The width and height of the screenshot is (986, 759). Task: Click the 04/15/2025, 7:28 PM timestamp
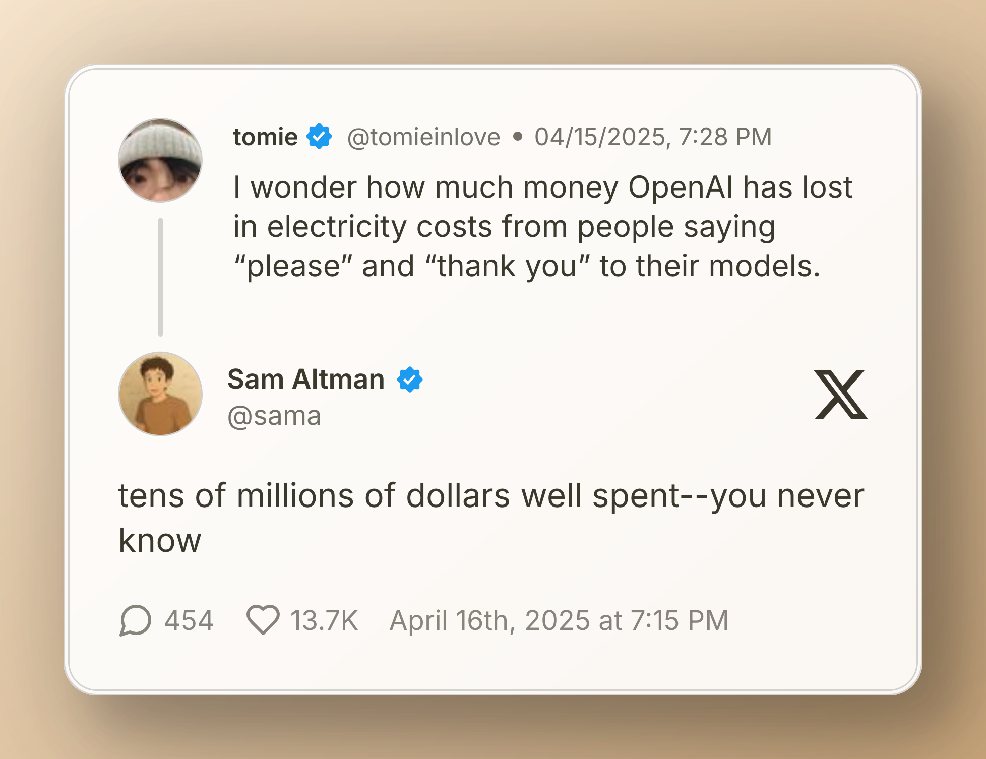653,137
